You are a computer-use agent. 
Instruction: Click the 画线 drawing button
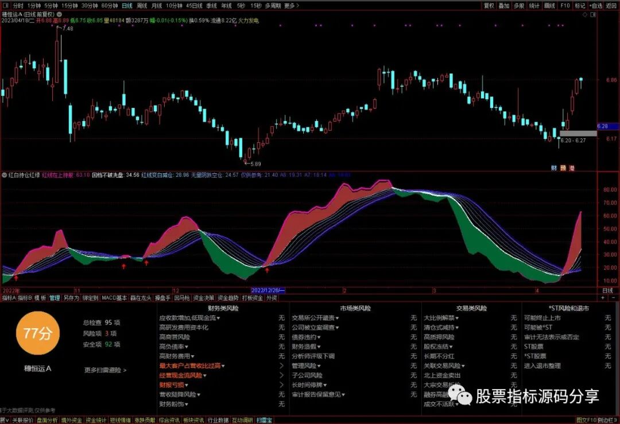click(x=549, y=6)
